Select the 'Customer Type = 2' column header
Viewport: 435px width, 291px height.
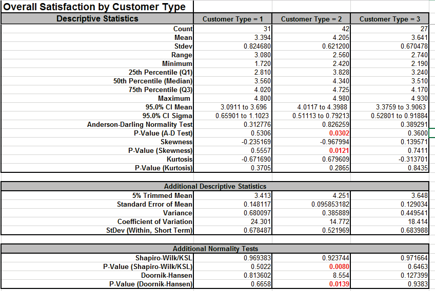tap(311, 19)
